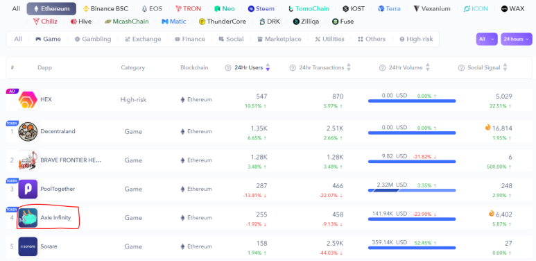Choose the ICON blockchain filter

click(x=476, y=9)
